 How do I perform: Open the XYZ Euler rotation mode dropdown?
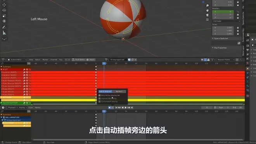[227, 21]
